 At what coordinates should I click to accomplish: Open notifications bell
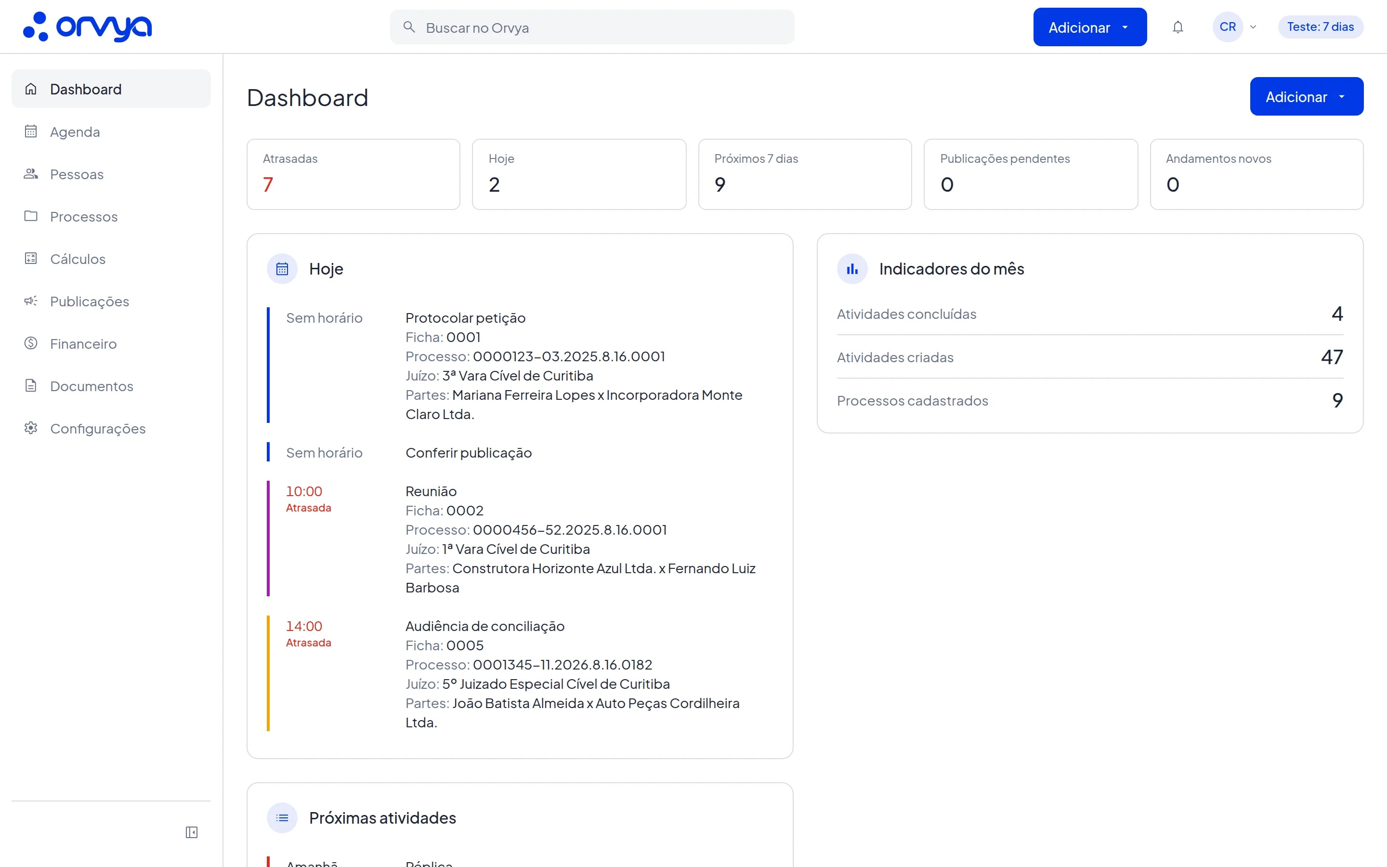tap(1178, 27)
